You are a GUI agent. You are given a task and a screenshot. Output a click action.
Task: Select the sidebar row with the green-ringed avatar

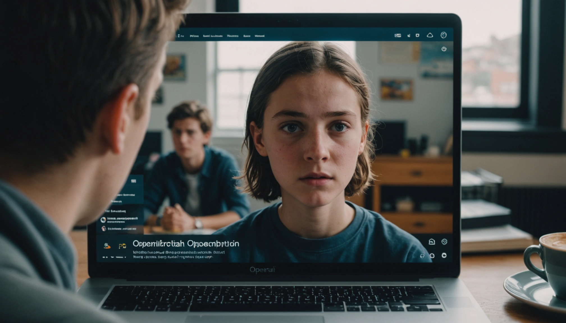point(120,219)
